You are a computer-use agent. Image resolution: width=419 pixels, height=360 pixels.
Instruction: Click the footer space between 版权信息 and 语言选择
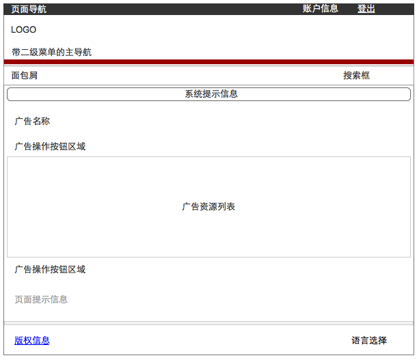198,340
